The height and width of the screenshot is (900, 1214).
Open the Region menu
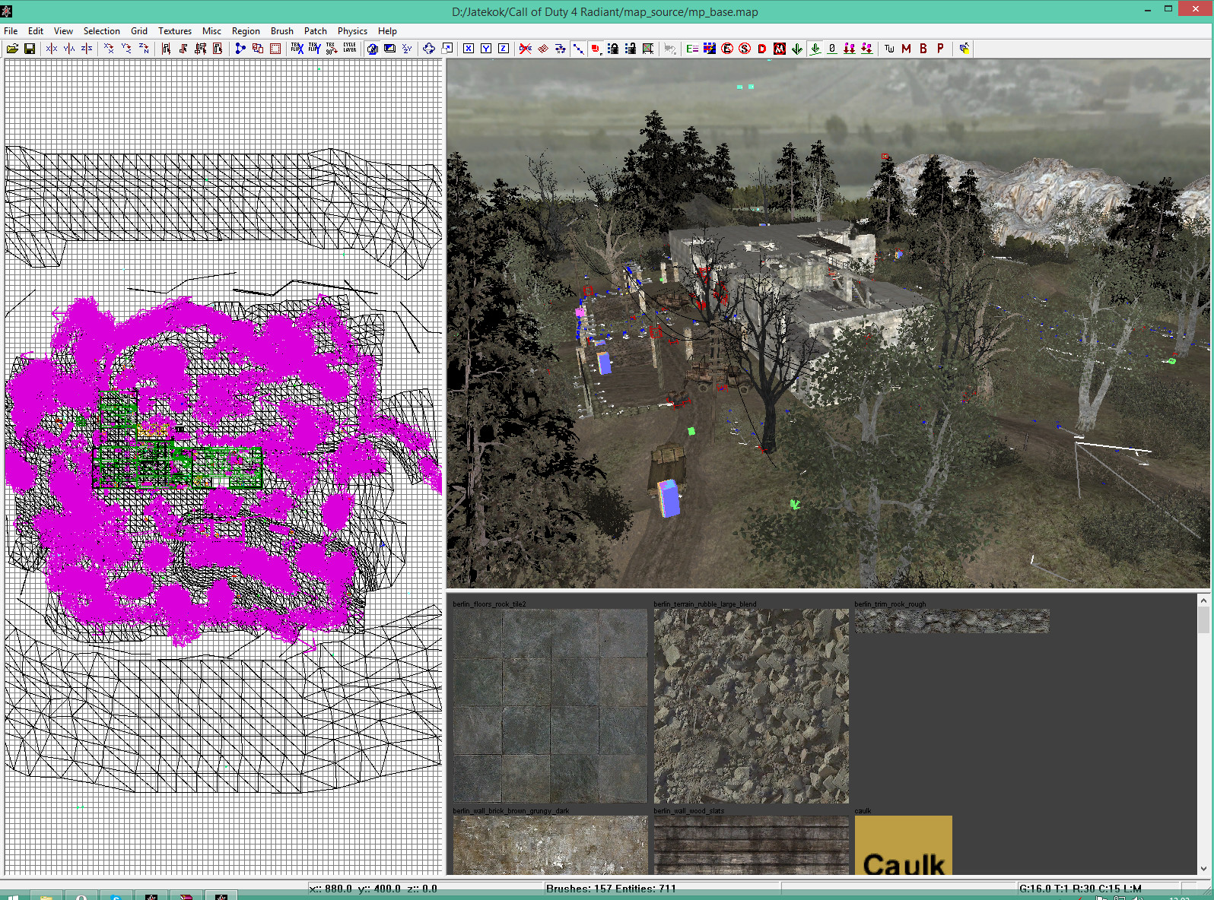[x=246, y=31]
